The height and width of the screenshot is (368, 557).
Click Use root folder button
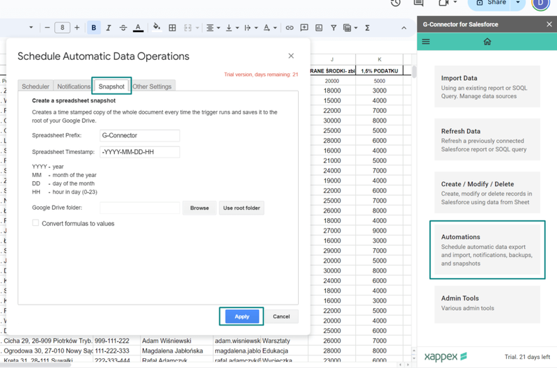click(x=242, y=208)
